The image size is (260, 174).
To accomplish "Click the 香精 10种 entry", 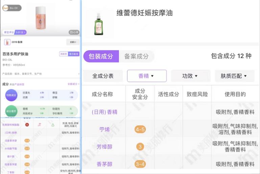I will pos(34,109).
